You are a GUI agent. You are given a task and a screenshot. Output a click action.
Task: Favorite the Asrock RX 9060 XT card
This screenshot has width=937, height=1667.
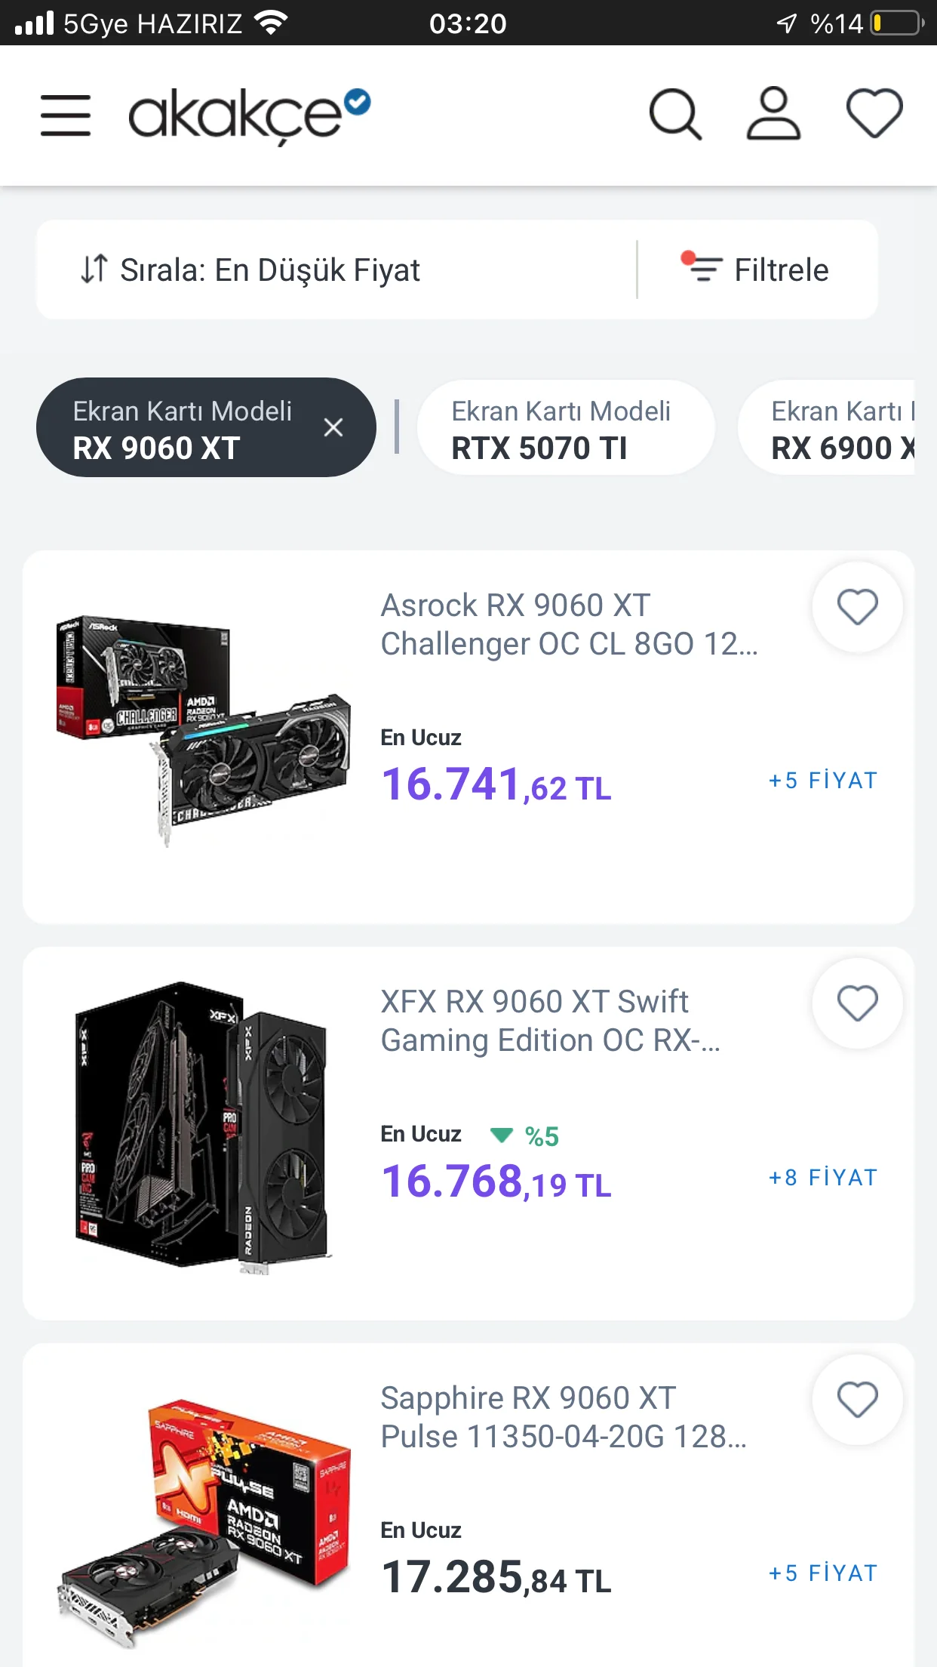click(857, 607)
